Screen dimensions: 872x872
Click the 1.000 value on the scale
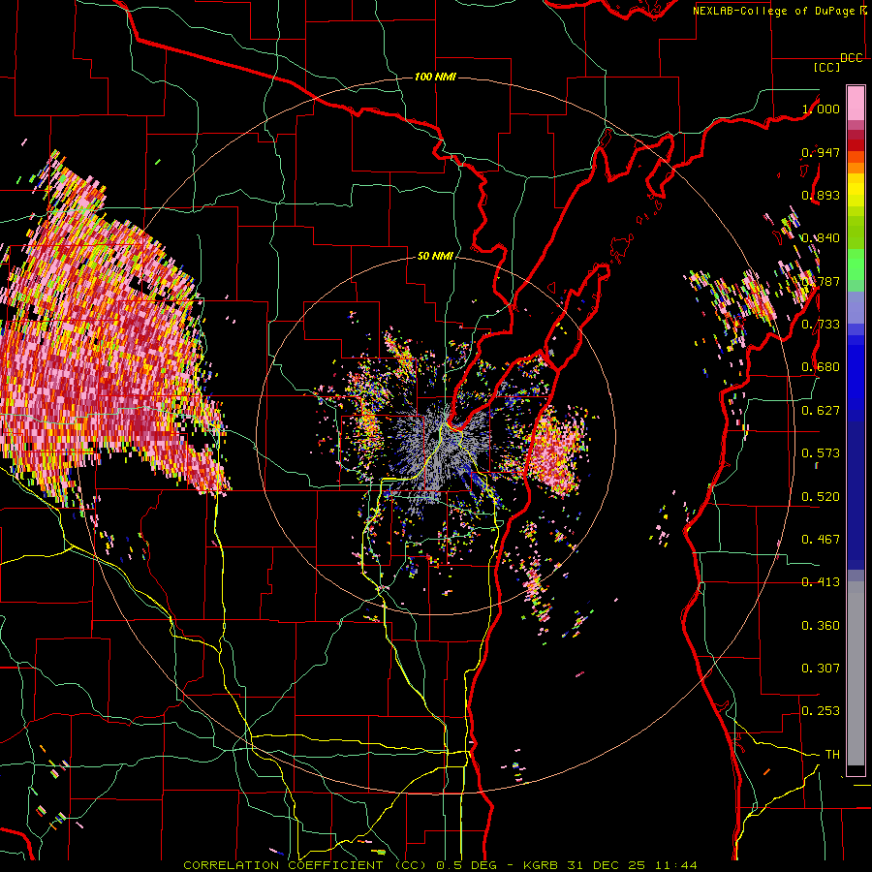click(821, 109)
